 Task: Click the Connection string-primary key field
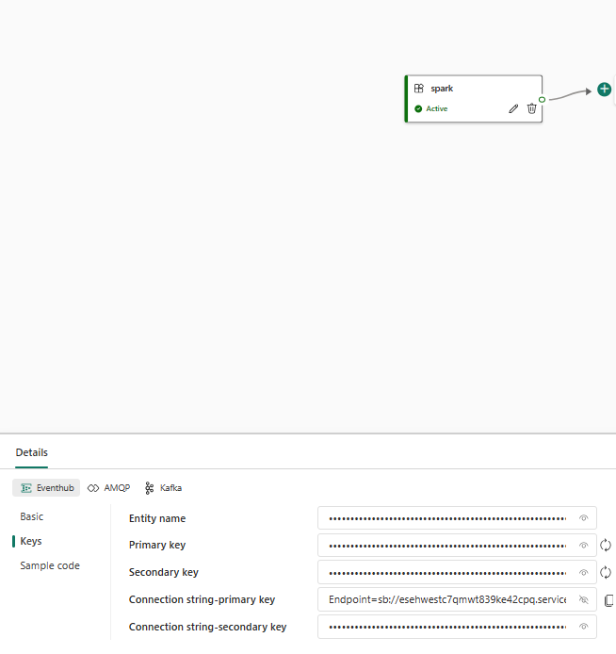[447, 599]
